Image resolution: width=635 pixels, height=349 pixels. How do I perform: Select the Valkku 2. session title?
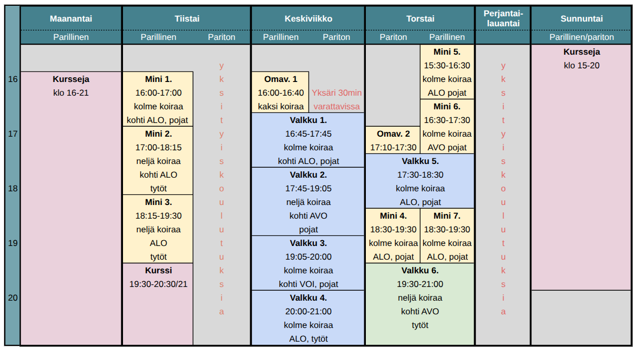tap(308, 174)
